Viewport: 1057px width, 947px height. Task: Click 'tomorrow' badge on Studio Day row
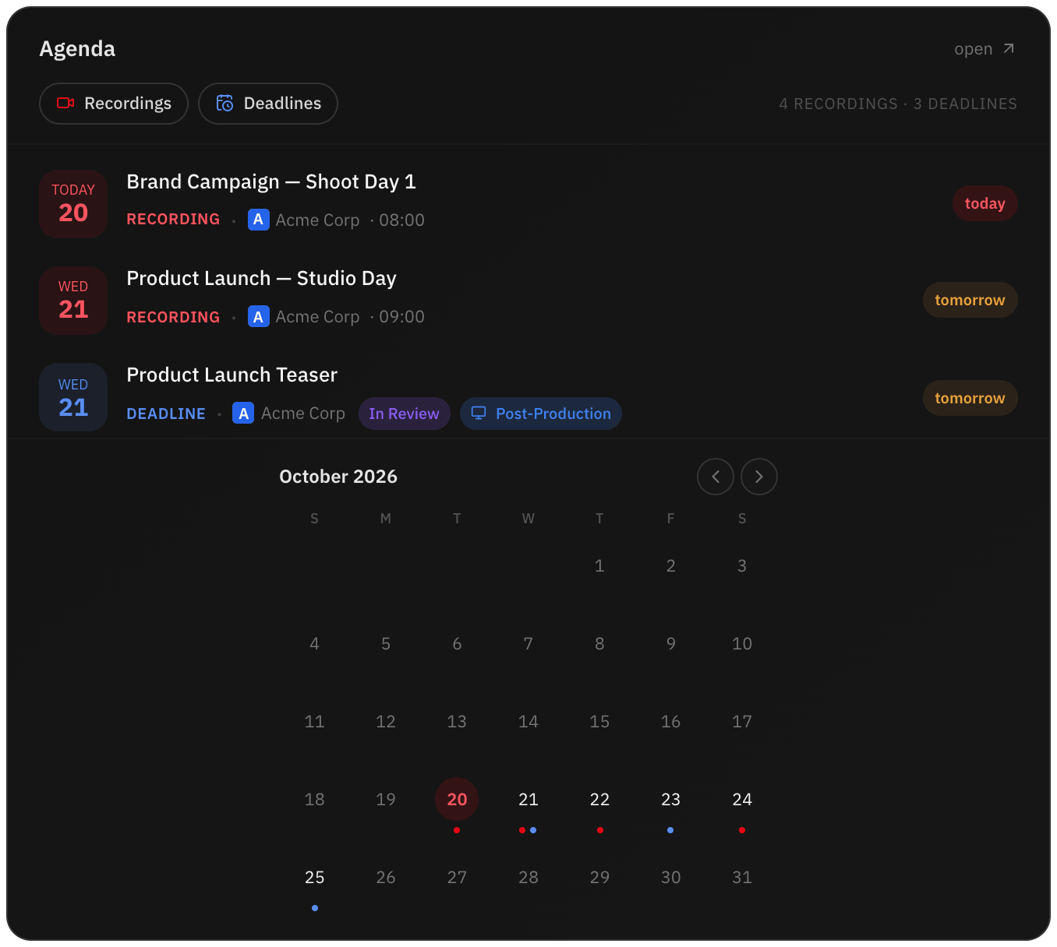(970, 300)
